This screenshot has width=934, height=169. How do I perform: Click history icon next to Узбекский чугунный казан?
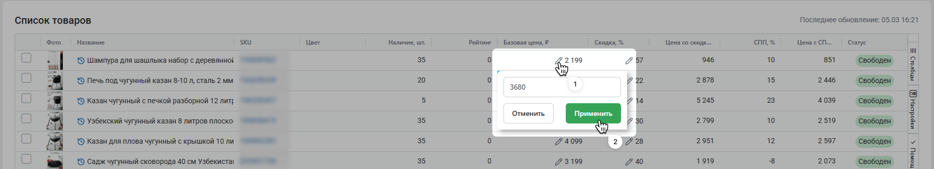point(81,121)
